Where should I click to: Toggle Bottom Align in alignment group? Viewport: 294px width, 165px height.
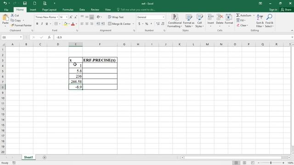point(91,17)
